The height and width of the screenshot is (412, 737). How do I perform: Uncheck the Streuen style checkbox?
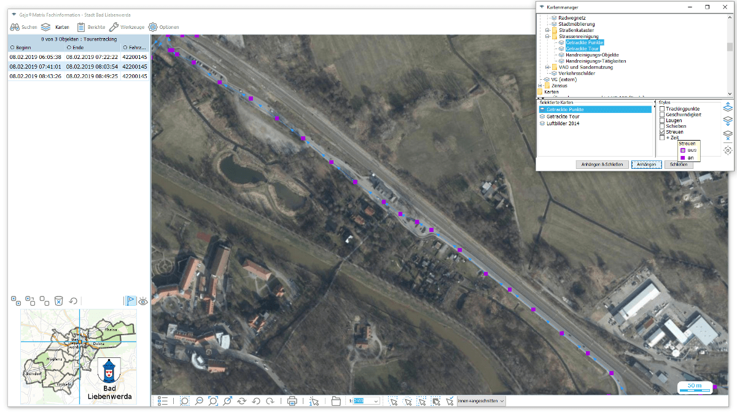[662, 132]
